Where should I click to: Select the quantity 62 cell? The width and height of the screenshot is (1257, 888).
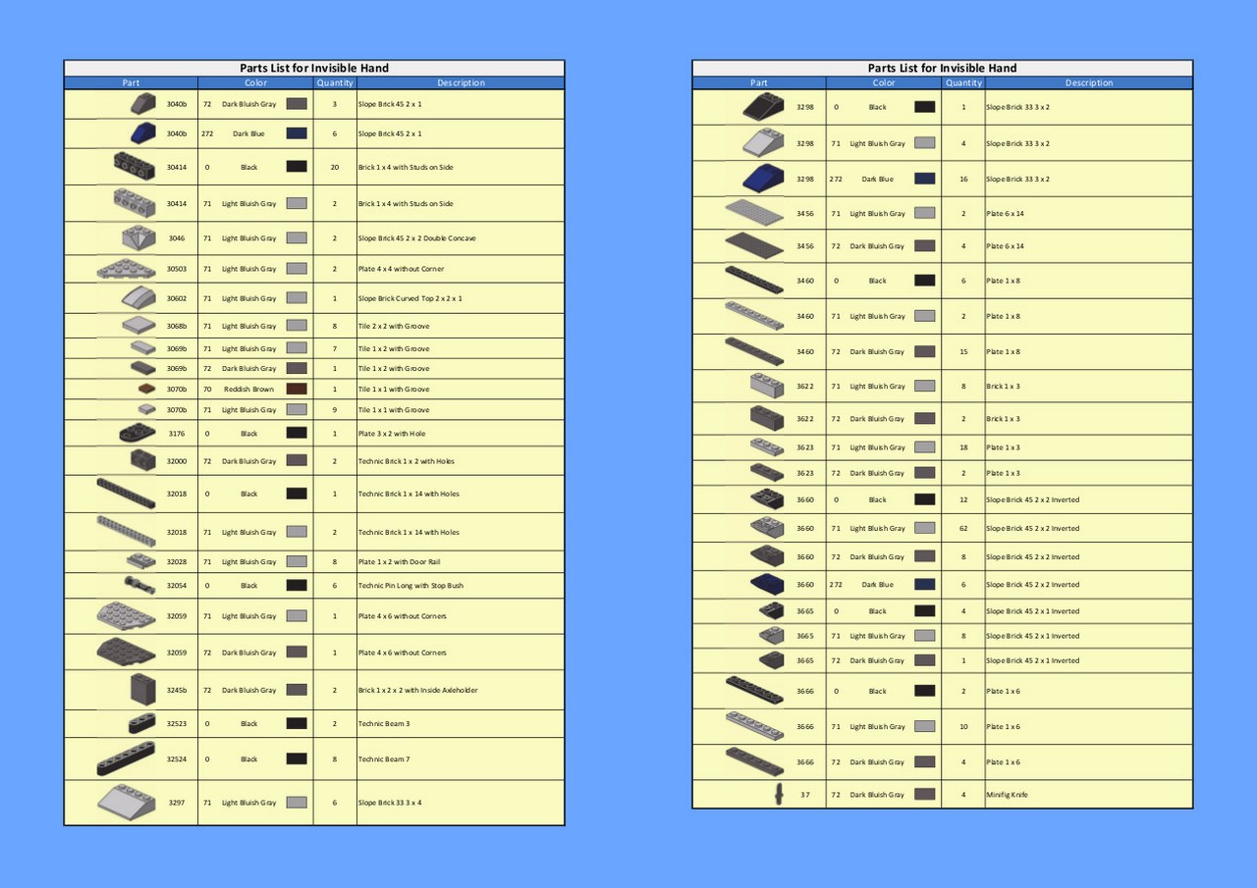click(x=963, y=528)
